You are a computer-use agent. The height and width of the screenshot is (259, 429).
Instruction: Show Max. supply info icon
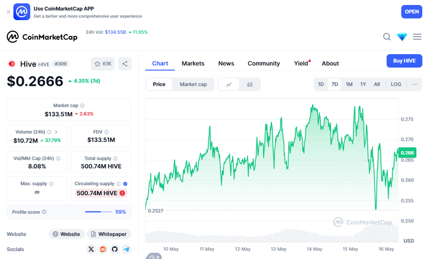coord(51,184)
